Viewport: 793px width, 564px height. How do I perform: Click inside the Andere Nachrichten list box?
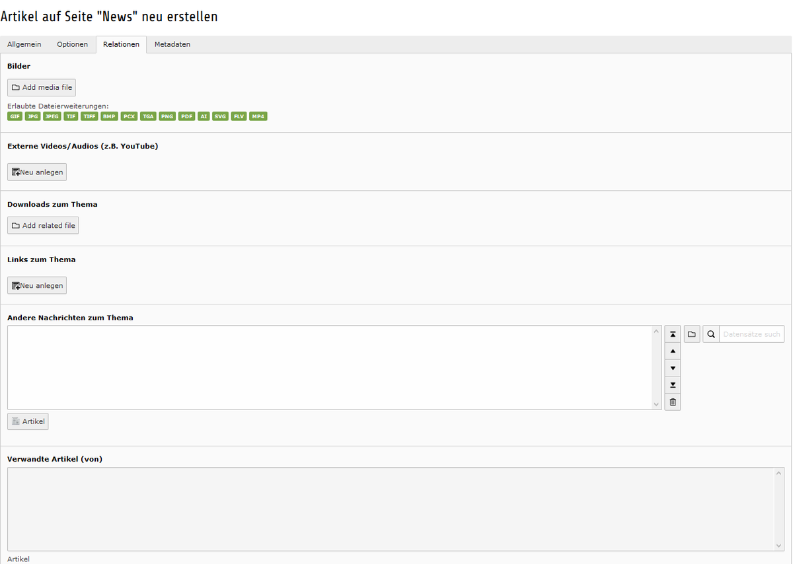pyautogui.click(x=330, y=367)
